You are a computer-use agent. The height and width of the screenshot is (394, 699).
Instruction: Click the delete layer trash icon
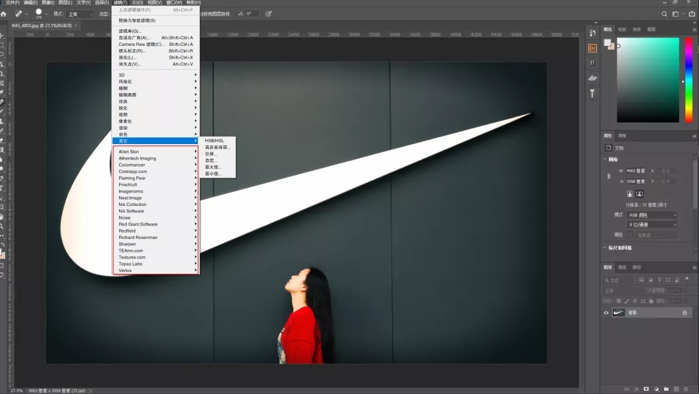point(686,389)
